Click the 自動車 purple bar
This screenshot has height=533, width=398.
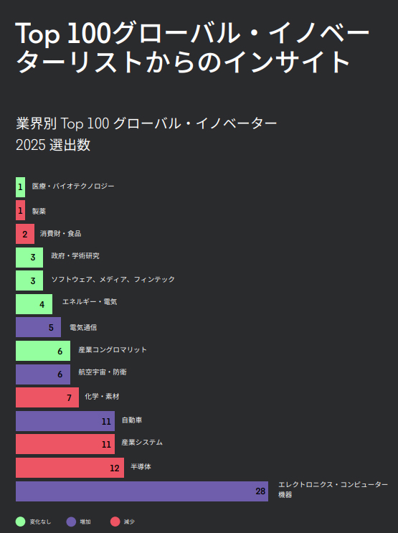tap(65, 421)
